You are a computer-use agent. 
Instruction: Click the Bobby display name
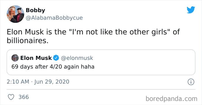[35, 10]
